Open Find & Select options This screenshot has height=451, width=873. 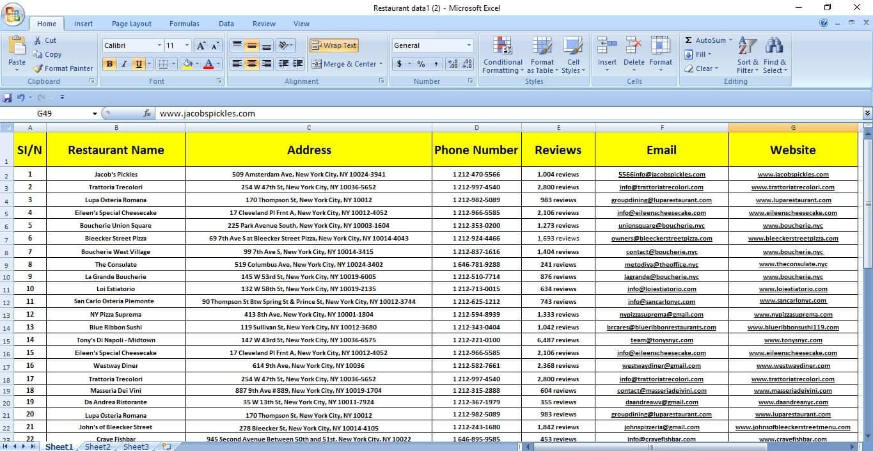pos(775,55)
